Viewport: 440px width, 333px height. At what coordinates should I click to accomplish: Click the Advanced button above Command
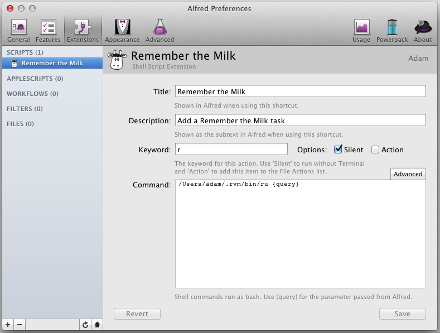[408, 174]
